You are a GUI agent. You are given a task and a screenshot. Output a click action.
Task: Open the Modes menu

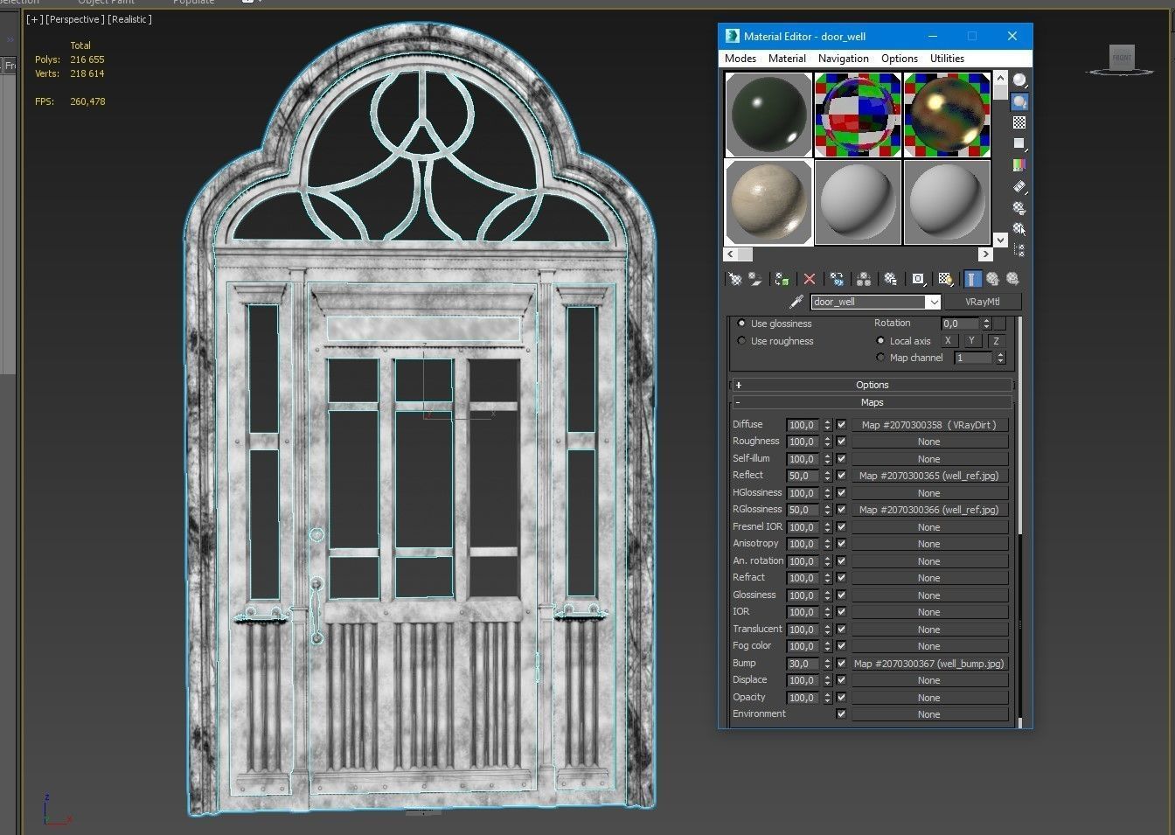point(740,59)
